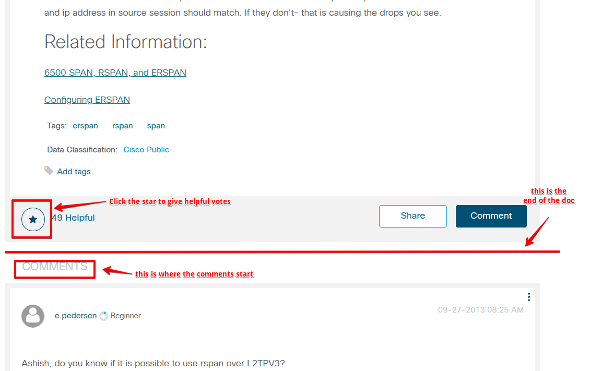Expand the three-dot overflow dropdown on the comment
The height and width of the screenshot is (371, 590).
coord(528,296)
